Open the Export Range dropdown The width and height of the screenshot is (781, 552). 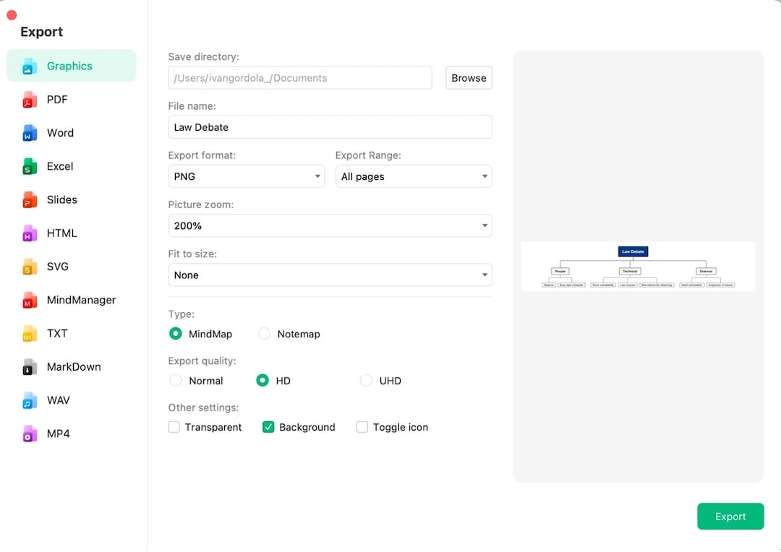click(414, 176)
